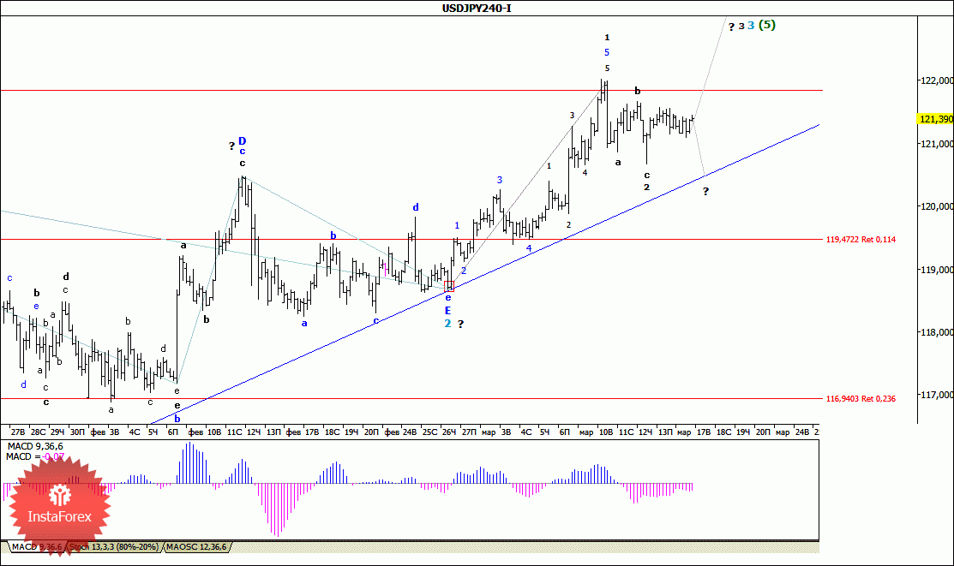Image resolution: width=954 pixels, height=566 pixels.
Task: Select the 122,000 price scale label
Action: coord(937,80)
